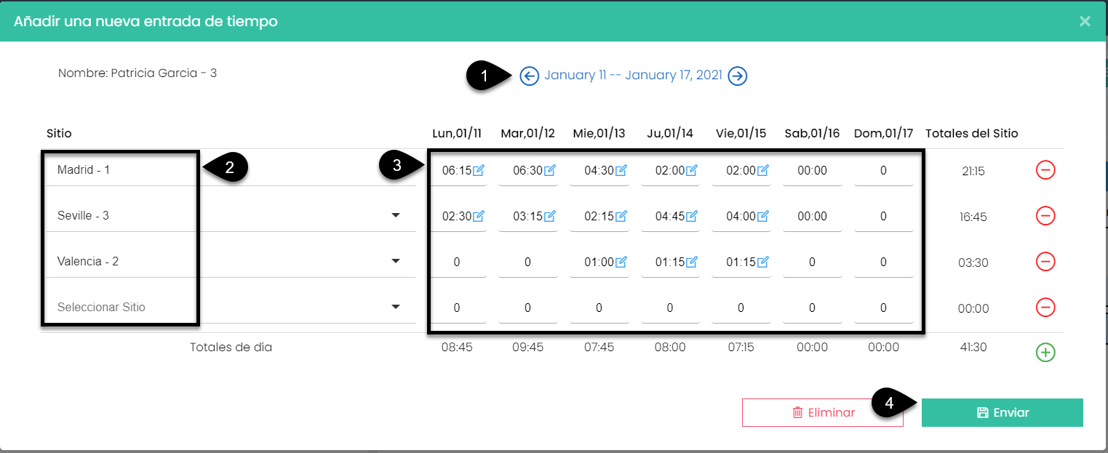
Task: Open the Valencia - 2 site dropdown
Action: (396, 262)
